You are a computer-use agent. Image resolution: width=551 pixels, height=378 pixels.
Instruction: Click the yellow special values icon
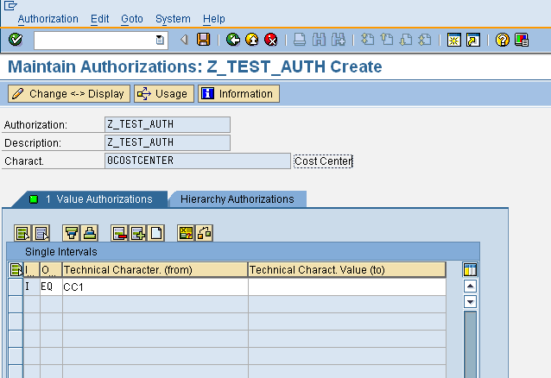click(x=186, y=233)
